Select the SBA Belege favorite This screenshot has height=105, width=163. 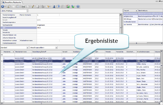click(143, 19)
